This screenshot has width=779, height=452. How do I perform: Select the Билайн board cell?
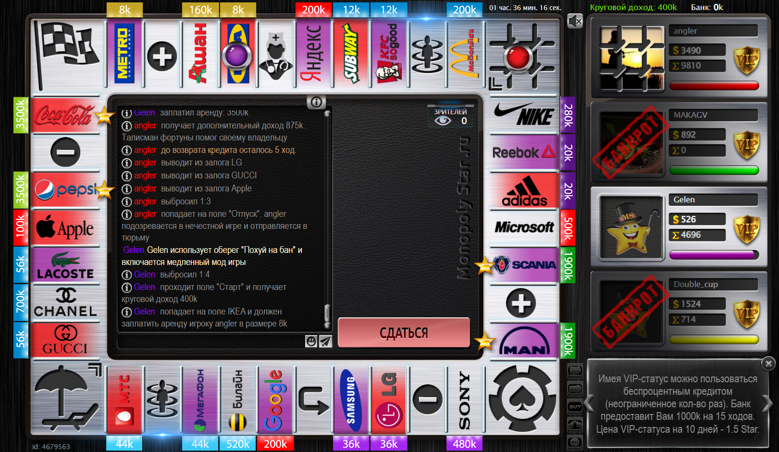(238, 400)
